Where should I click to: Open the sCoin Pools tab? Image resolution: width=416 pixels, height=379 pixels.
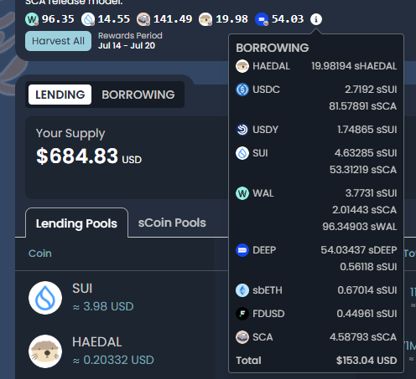172,223
